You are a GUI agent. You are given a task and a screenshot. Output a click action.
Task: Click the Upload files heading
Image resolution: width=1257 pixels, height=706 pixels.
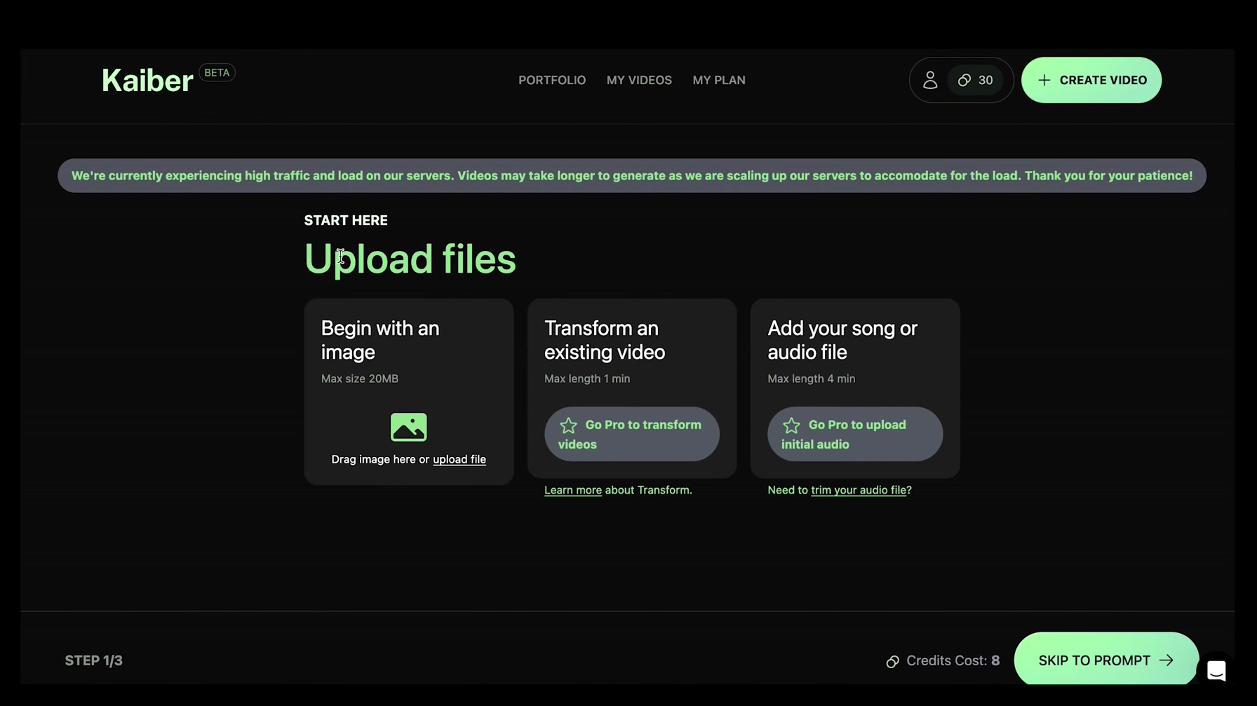coord(410,259)
